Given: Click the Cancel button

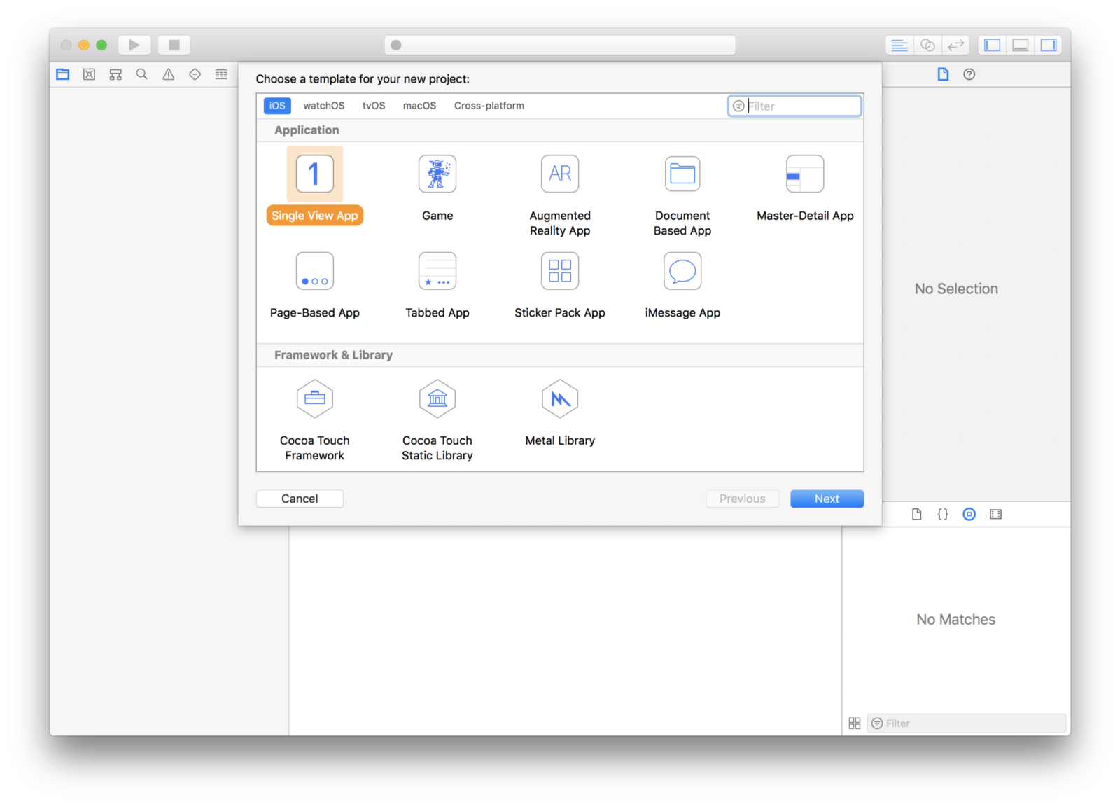Looking at the screenshot, I should click(300, 499).
